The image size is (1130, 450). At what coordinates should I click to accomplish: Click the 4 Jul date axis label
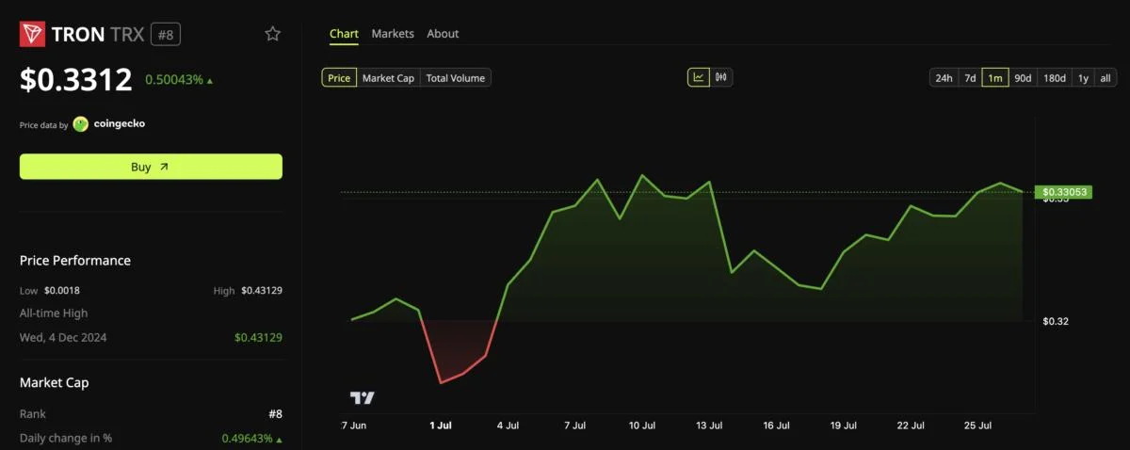(508, 426)
